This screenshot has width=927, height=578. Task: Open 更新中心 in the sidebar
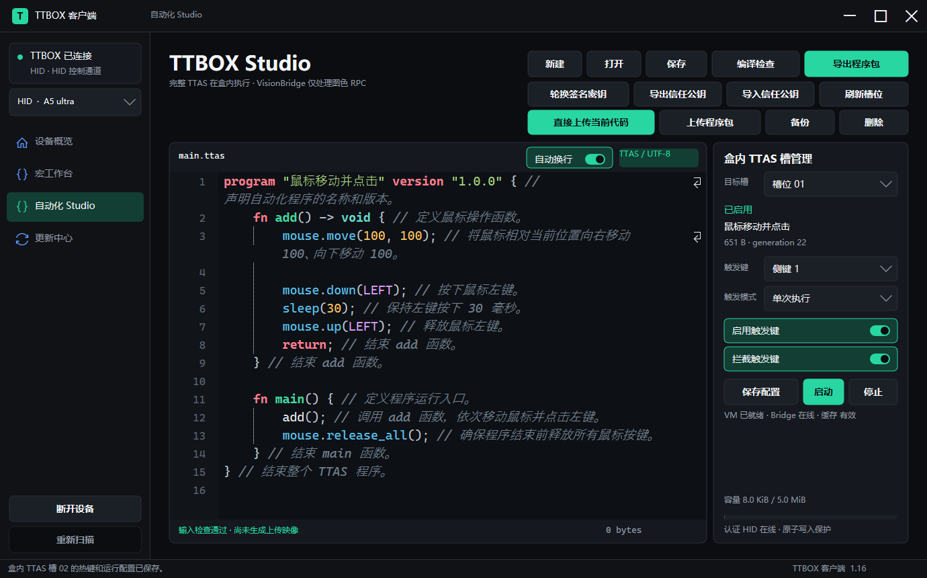pyautogui.click(x=75, y=239)
